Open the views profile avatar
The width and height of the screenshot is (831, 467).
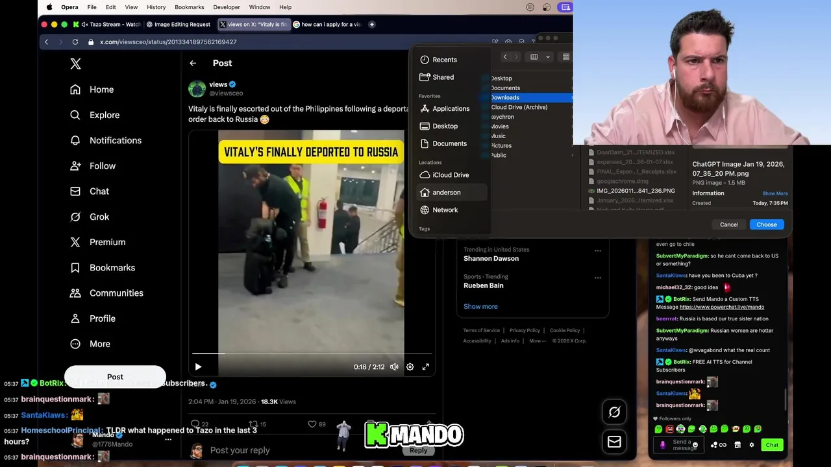coord(197,89)
